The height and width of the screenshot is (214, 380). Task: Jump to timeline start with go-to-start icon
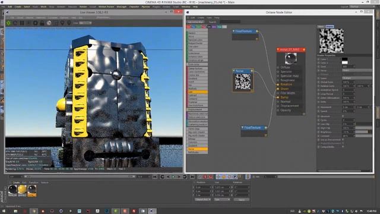coord(155,177)
